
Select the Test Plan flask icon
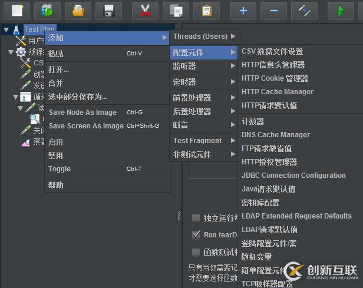[x=16, y=30]
